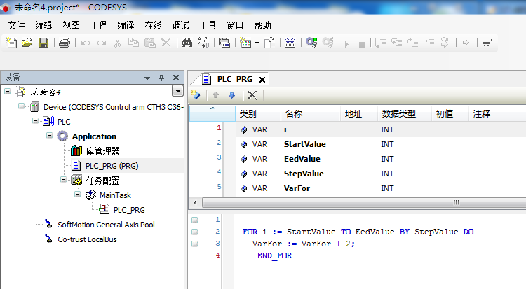Move variable up with the up arrow

coord(215,95)
